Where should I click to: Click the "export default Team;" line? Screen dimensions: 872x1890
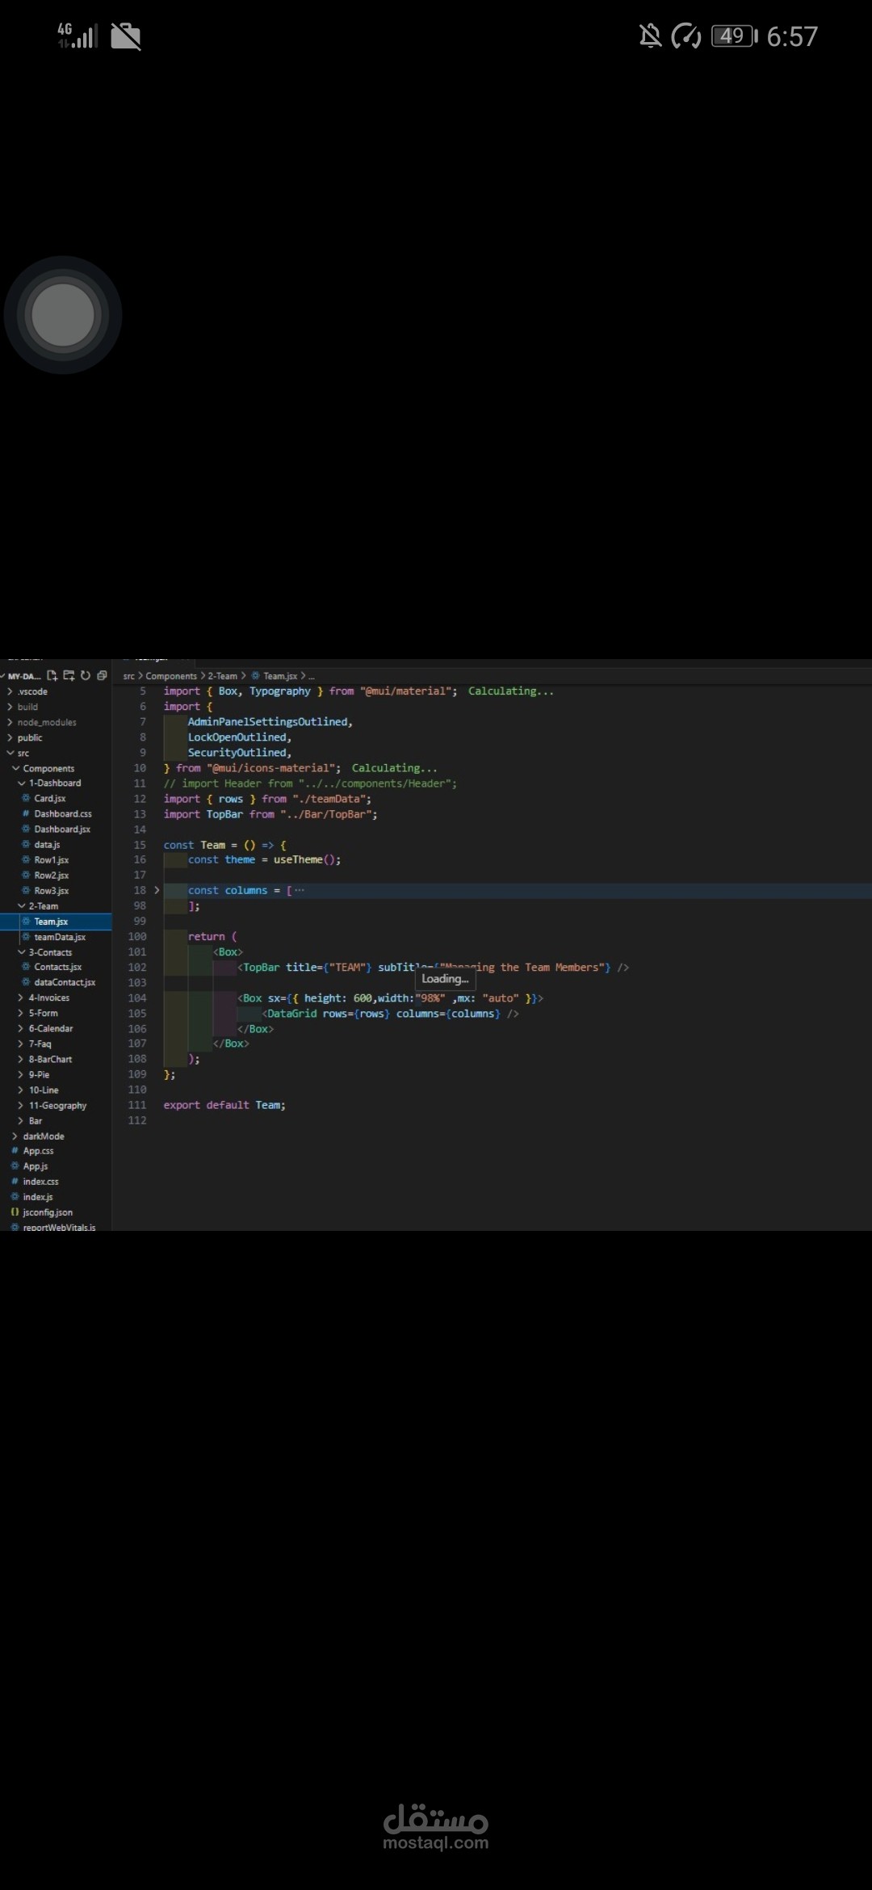[224, 1105]
